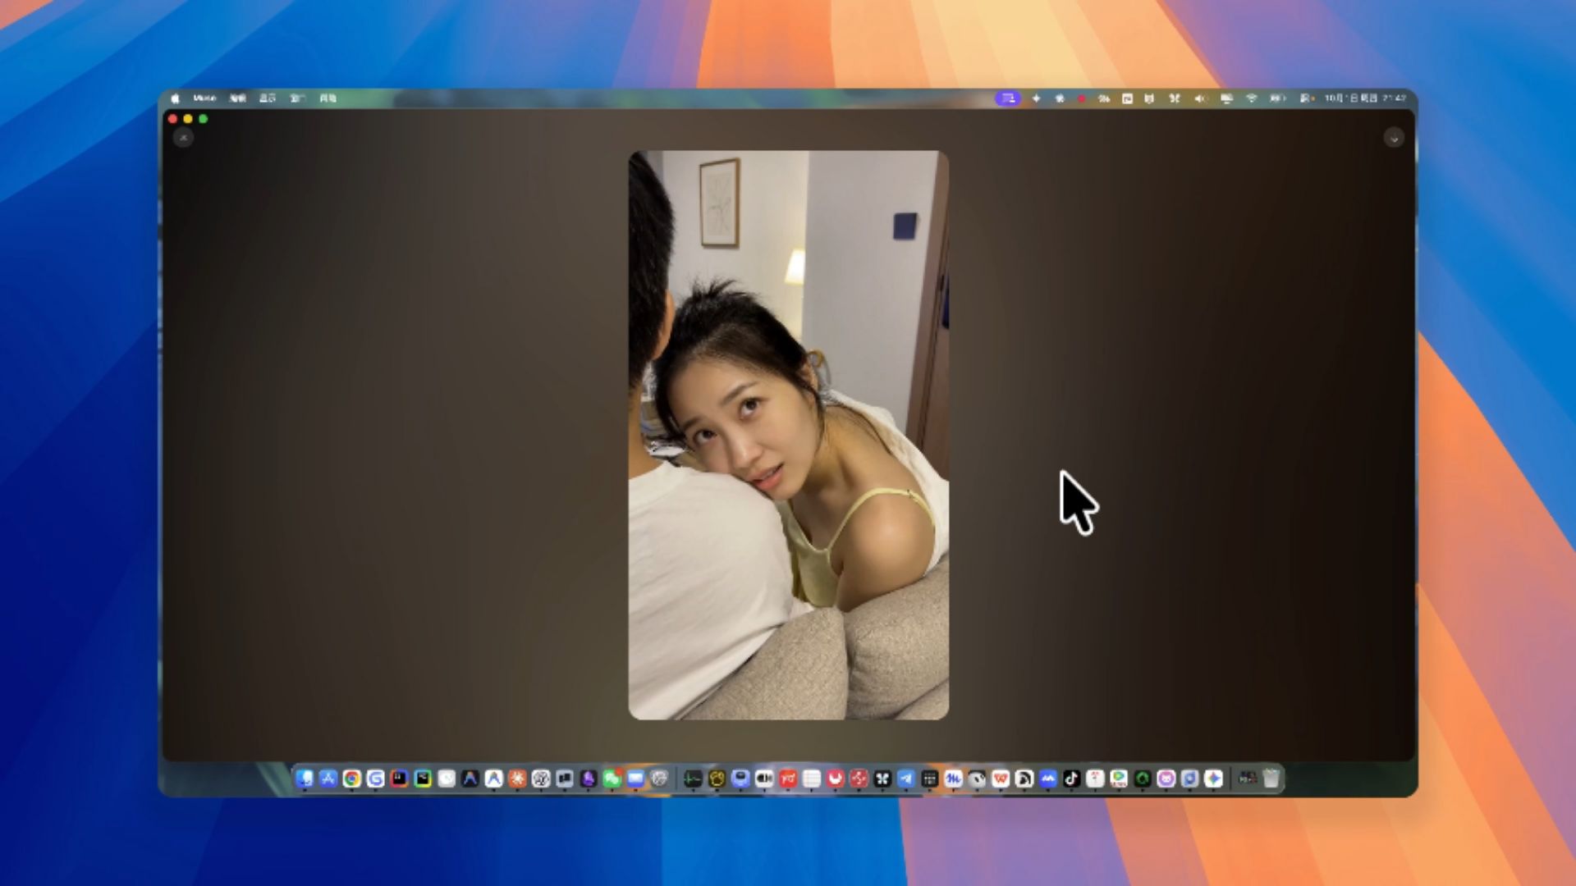The image size is (1576, 886).
Task: Launch App Store from the Dock
Action: pos(328,779)
